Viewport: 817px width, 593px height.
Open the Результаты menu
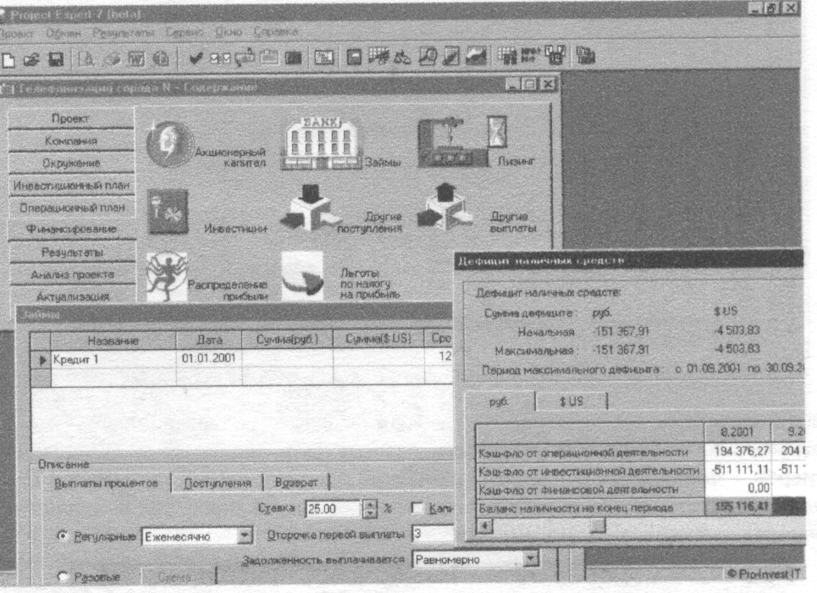[124, 33]
